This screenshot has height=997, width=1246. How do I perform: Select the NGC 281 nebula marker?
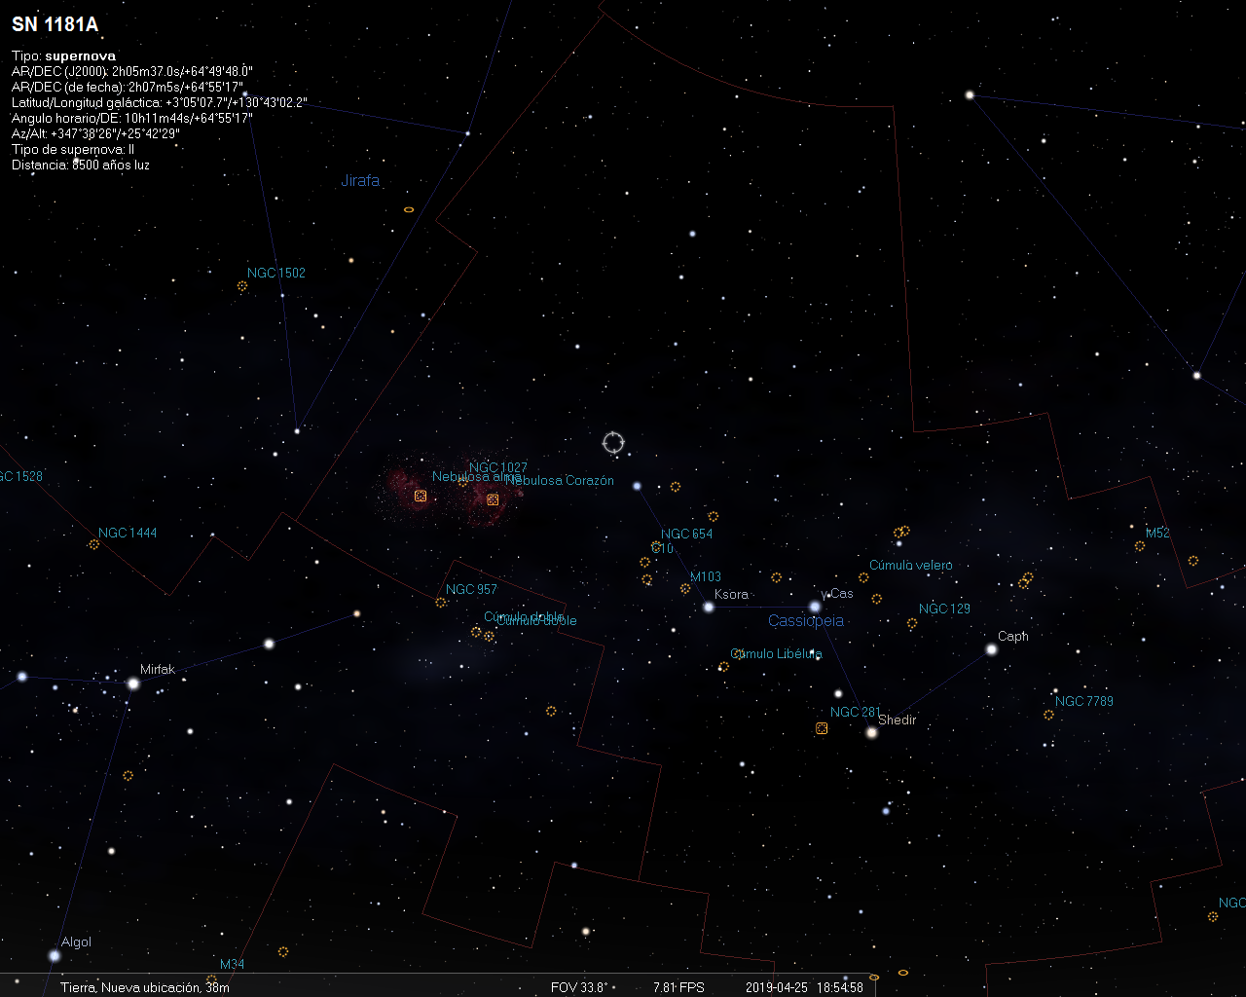click(821, 727)
